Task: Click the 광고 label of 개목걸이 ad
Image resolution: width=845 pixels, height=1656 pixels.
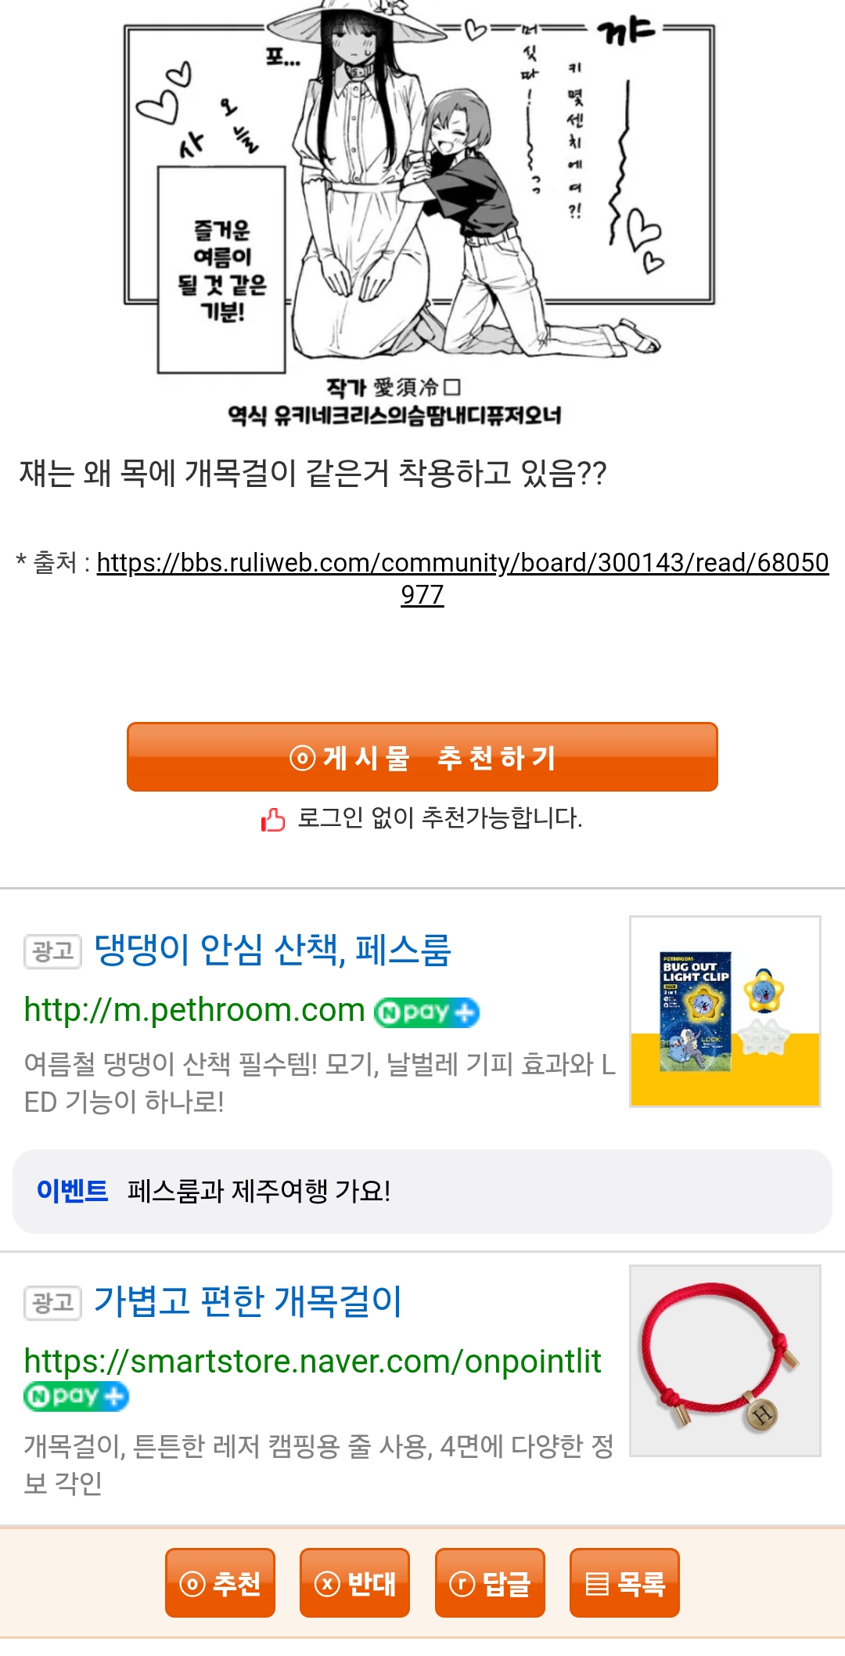Action: (x=53, y=1303)
